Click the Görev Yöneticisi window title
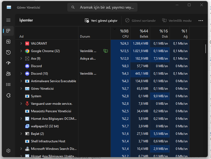This screenshot has width=211, height=159. pos(29,7)
